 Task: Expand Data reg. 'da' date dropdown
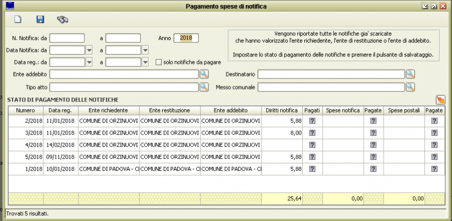(89, 62)
